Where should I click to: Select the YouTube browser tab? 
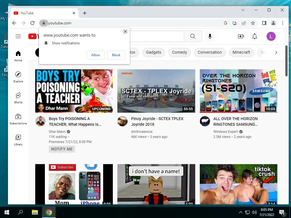(x=44, y=13)
